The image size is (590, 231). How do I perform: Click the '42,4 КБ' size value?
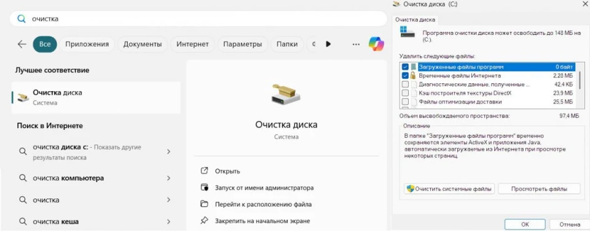(563, 85)
